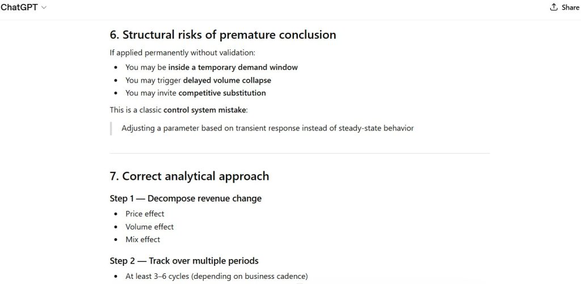Open the ChatGPT model selector chevron
The image size is (581, 284).
tap(44, 7)
